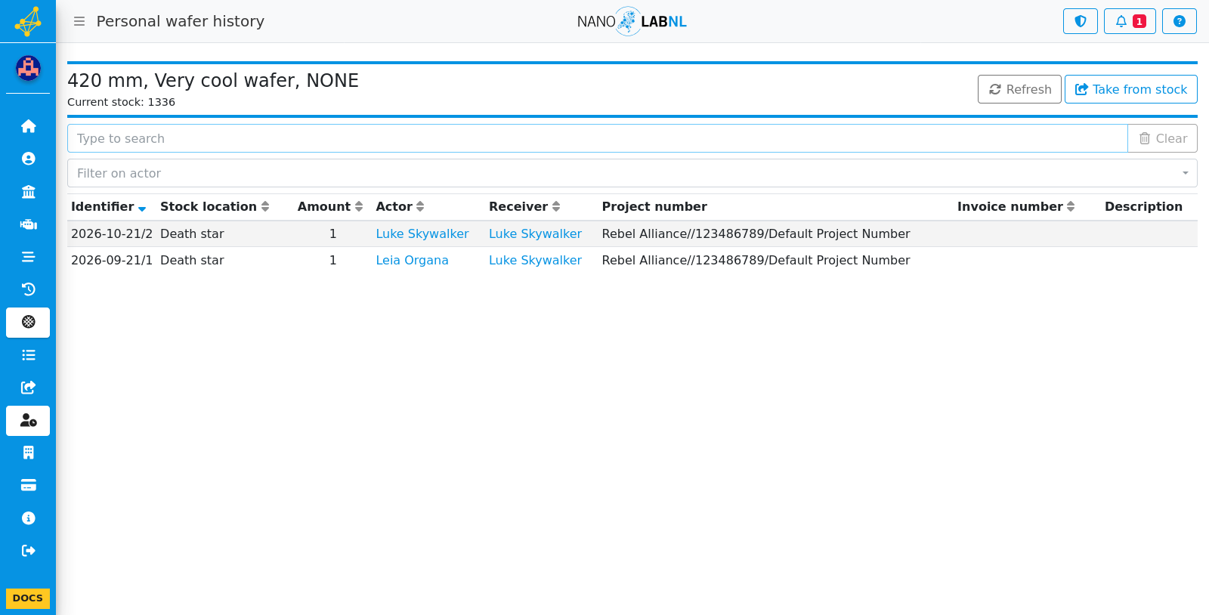Image resolution: width=1209 pixels, height=615 pixels.
Task: Open the lines list sidebar icon
Action: point(28,257)
